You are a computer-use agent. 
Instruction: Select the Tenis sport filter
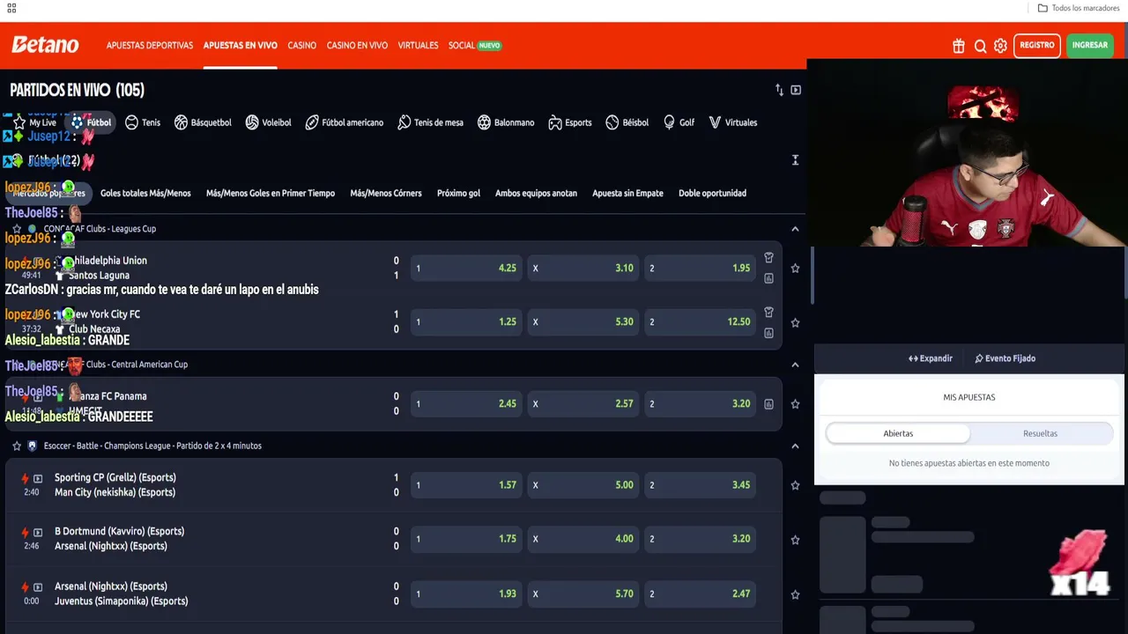click(143, 122)
